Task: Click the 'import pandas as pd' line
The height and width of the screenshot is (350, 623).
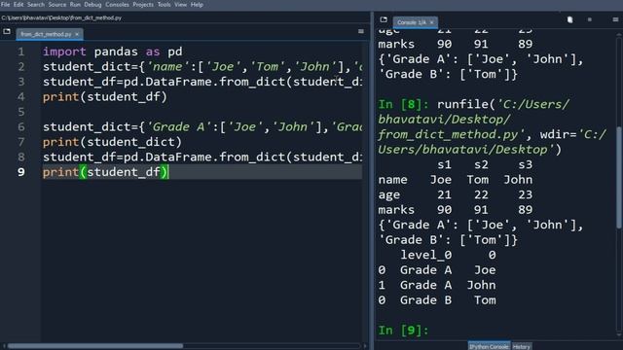Action: [113, 52]
